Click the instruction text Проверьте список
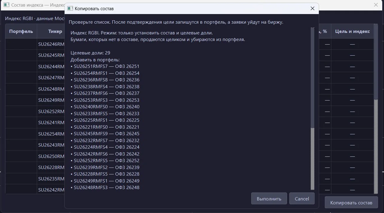This screenshot has height=213, width=384. point(176,22)
